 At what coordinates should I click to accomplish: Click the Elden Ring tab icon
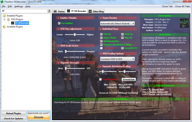(90, 12)
